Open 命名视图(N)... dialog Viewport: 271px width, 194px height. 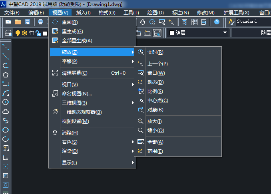pyautogui.click(x=77, y=94)
